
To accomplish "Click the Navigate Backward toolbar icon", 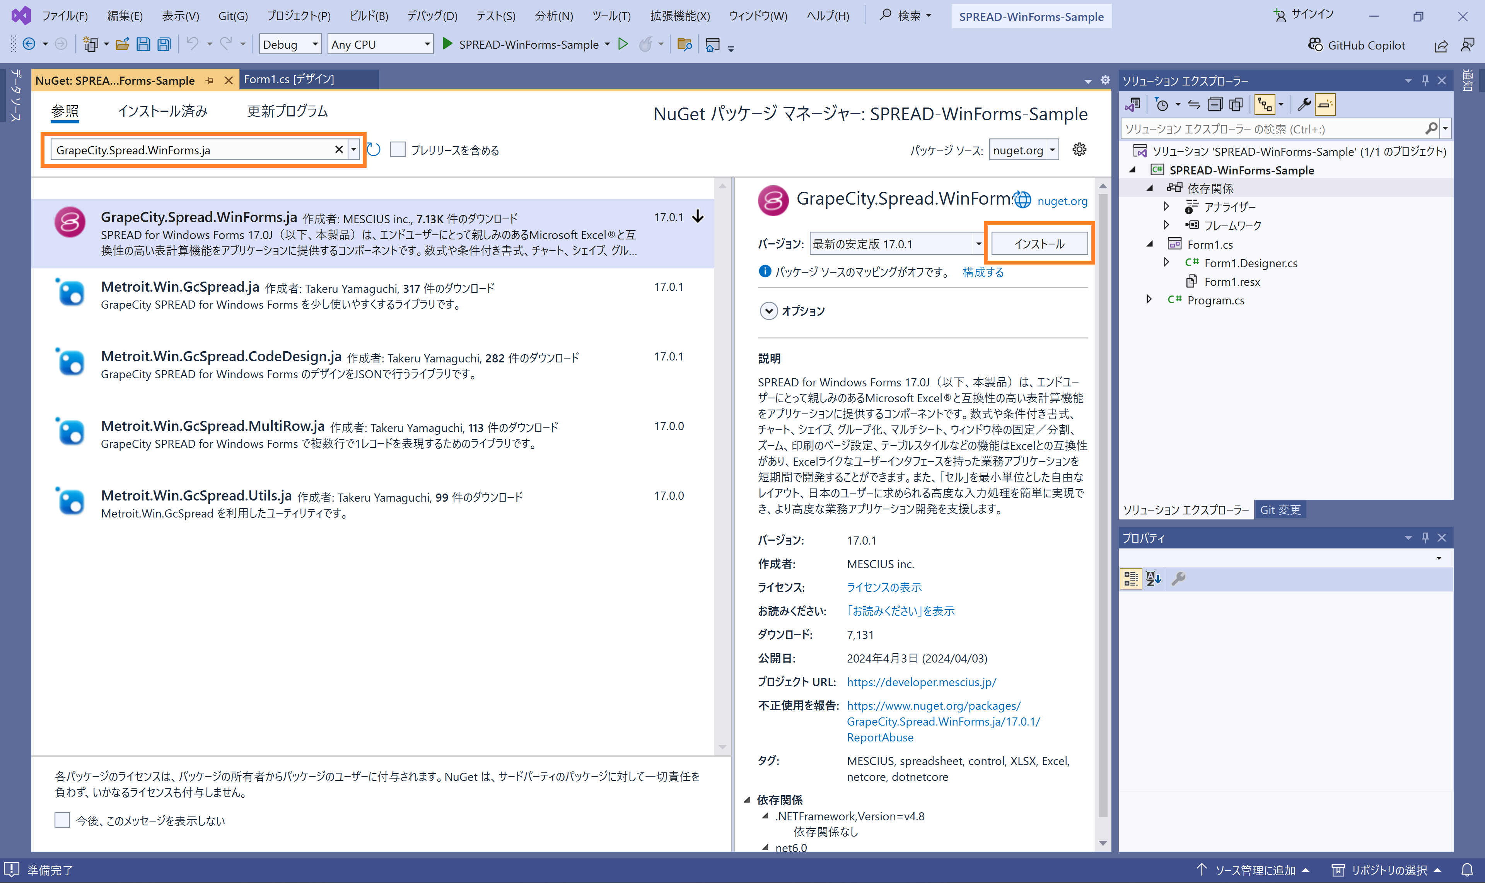I will [x=29, y=44].
